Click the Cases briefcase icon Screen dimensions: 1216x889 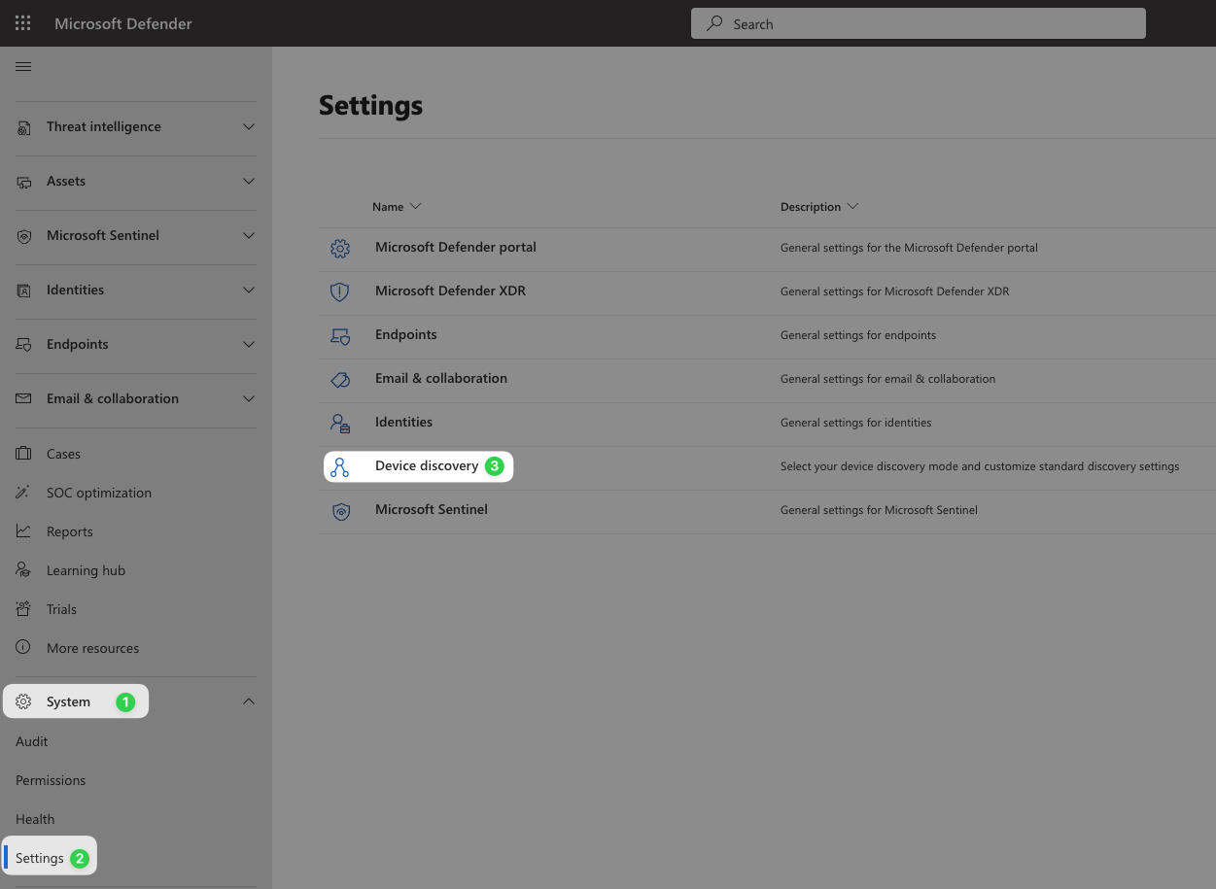24,454
